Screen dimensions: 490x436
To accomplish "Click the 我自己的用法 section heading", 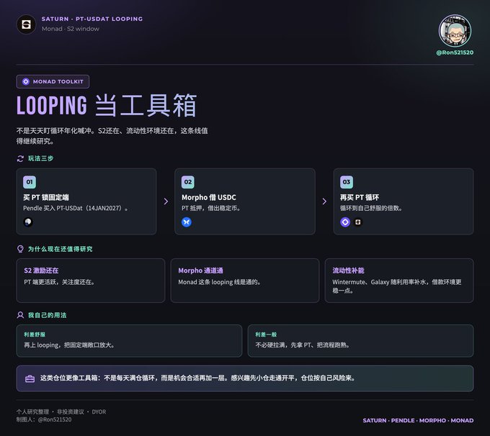I will click(x=47, y=315).
